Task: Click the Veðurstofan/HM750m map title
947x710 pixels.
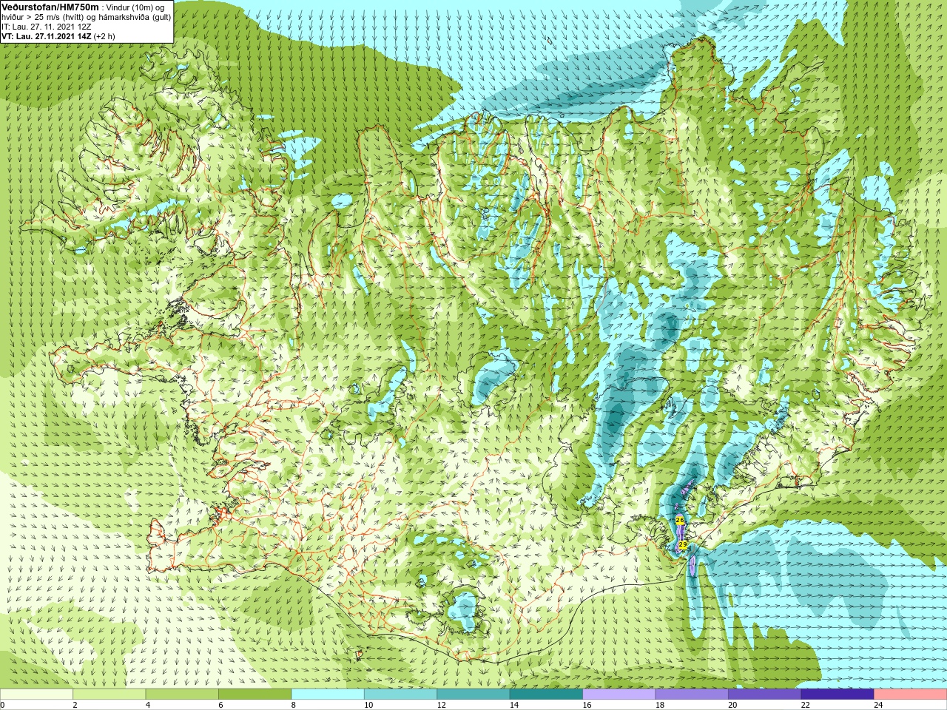Action: [50, 7]
